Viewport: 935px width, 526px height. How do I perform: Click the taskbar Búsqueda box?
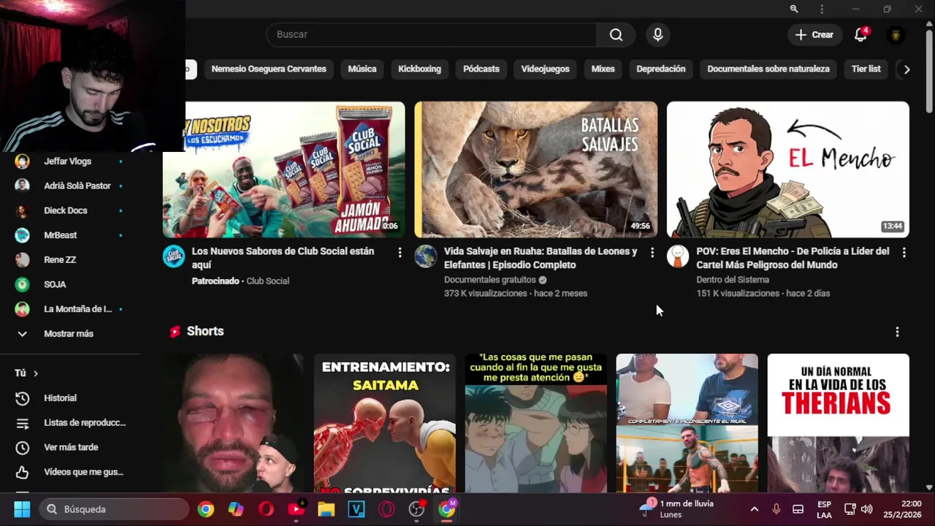tap(114, 509)
